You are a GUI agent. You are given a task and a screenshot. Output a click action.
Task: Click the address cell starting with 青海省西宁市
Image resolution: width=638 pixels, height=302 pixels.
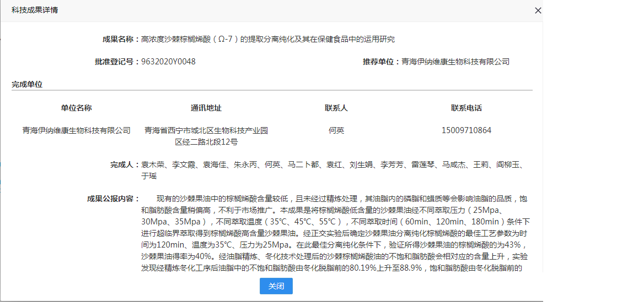tap(206, 136)
